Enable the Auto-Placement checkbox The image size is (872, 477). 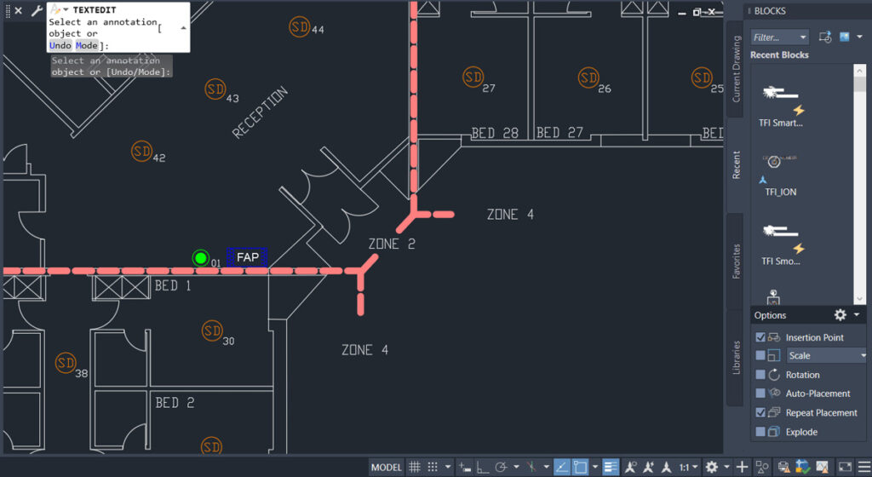760,394
